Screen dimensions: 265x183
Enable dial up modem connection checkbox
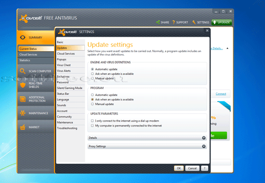point(93,121)
